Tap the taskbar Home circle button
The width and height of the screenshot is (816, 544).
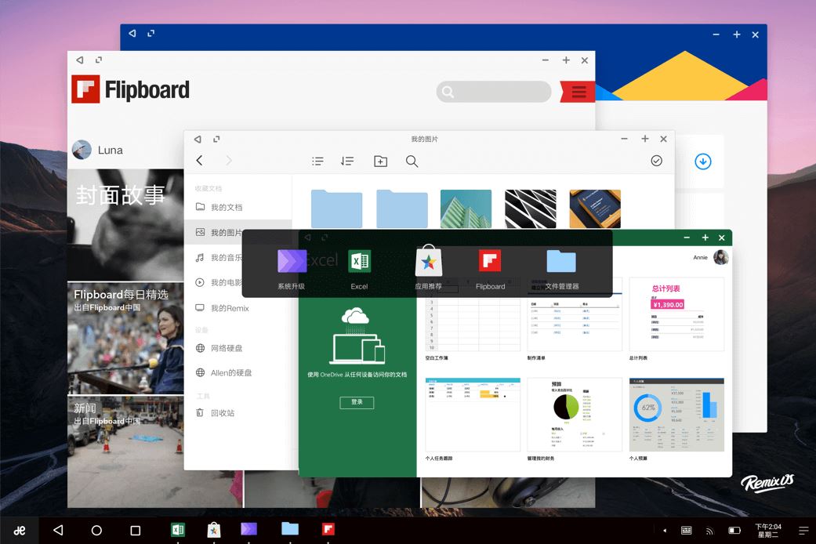96,531
